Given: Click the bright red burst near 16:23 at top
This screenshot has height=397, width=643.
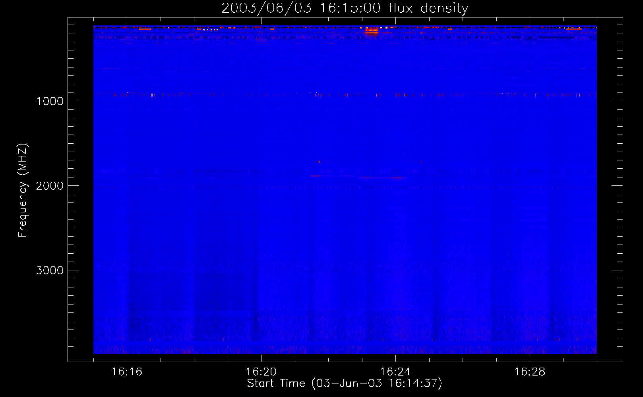Looking at the screenshot, I should coord(372,31).
